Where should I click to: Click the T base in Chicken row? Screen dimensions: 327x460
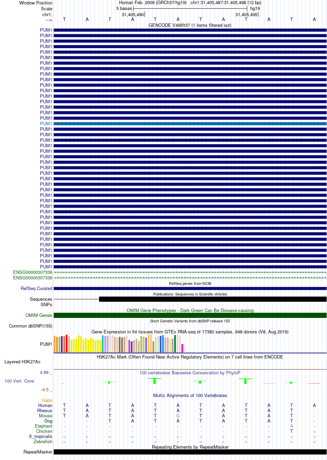point(292,431)
